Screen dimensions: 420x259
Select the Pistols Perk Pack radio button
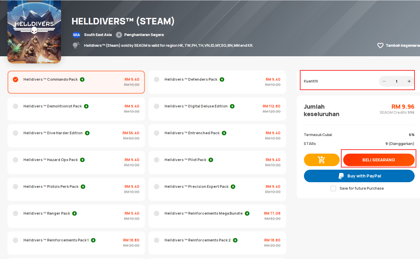coord(15,187)
